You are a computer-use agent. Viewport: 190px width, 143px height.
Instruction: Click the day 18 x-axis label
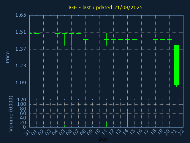[x=153, y=132]
